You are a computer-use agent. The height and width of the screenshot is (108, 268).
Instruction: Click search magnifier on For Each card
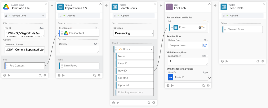203,86
